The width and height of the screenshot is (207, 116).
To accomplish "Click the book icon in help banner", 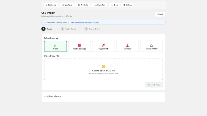I will point(45,22).
